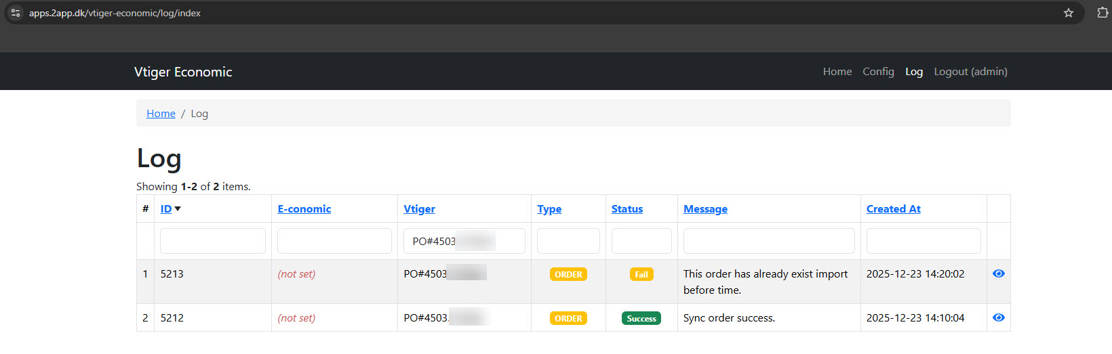The image size is (1112, 354).
Task: Go to Home in top navigation
Action: (x=837, y=72)
